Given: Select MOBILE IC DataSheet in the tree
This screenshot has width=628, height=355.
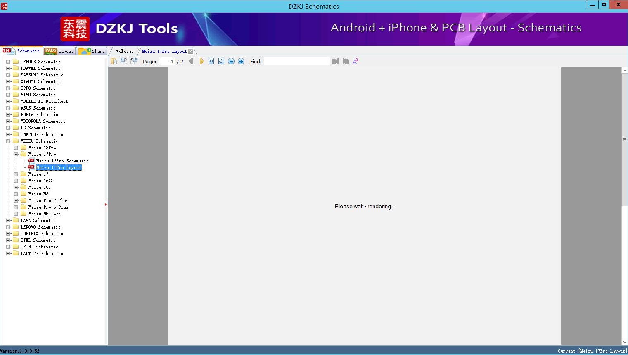Looking at the screenshot, I should click(x=44, y=101).
